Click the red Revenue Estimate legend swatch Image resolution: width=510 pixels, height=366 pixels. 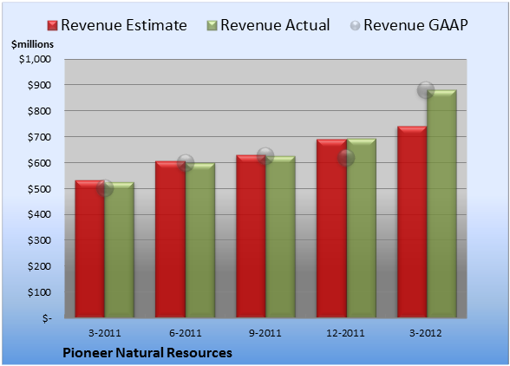click(x=52, y=26)
